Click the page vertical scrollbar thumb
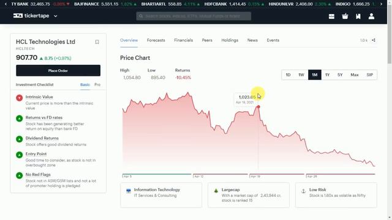 point(390,34)
